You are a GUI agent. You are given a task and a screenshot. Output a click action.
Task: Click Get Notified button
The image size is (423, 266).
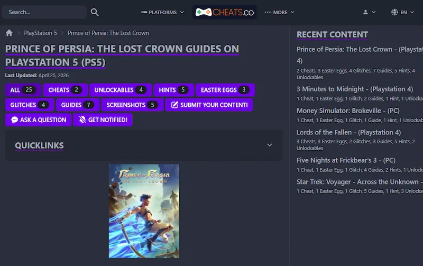coord(103,120)
